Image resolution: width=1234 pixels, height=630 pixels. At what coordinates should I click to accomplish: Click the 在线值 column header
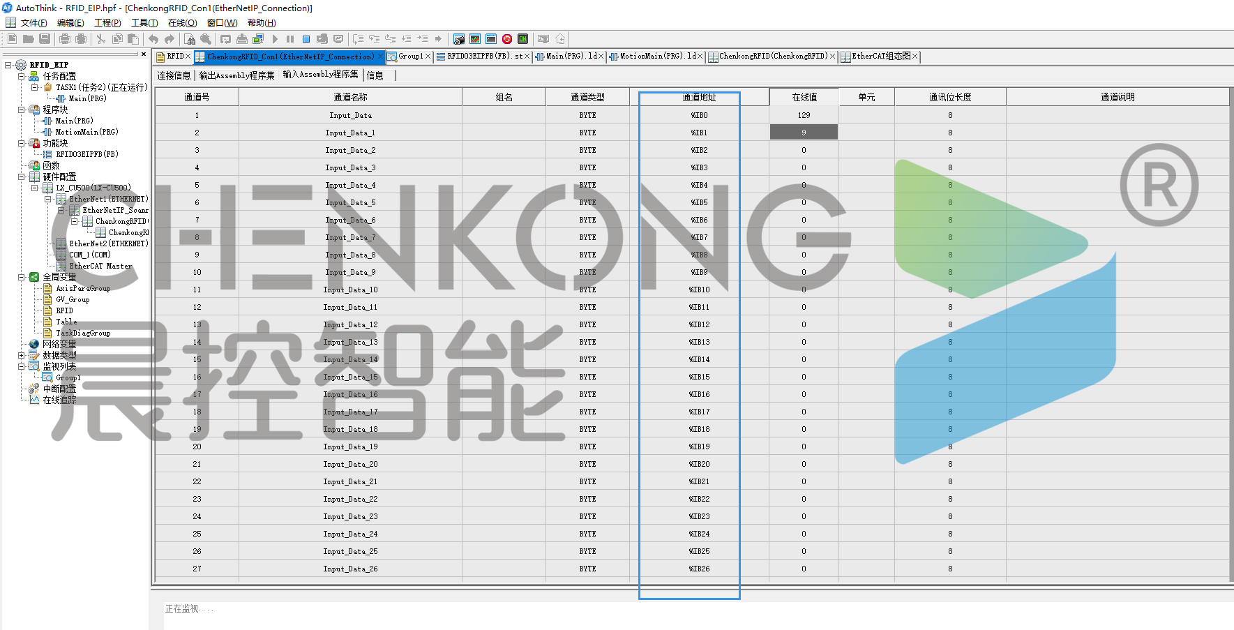coord(804,97)
